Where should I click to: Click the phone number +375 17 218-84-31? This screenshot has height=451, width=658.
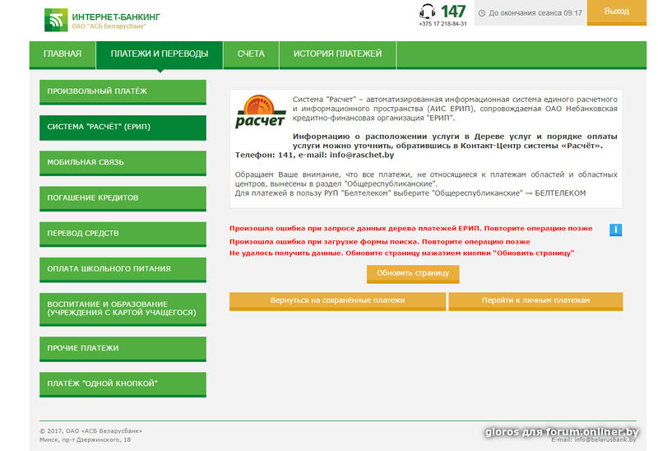[443, 24]
